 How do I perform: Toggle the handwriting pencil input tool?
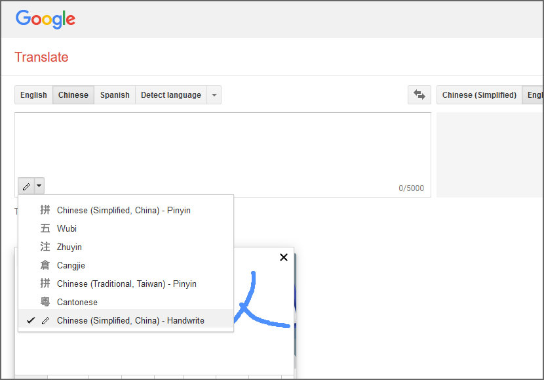pos(26,186)
